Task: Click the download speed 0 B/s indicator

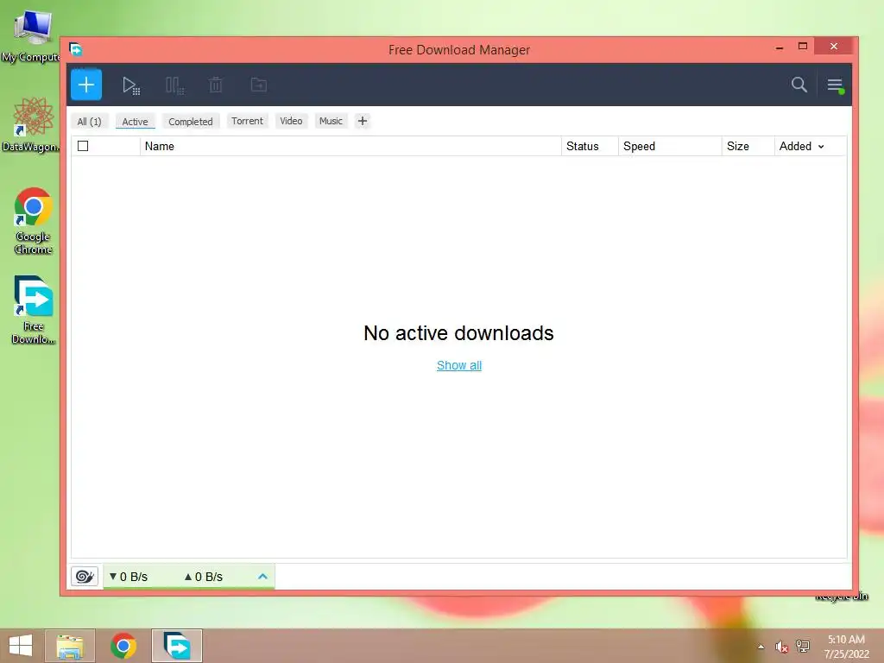Action: pyautogui.click(x=129, y=577)
